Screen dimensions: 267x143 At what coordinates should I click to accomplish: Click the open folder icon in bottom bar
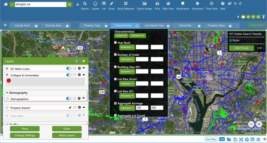coord(229,139)
